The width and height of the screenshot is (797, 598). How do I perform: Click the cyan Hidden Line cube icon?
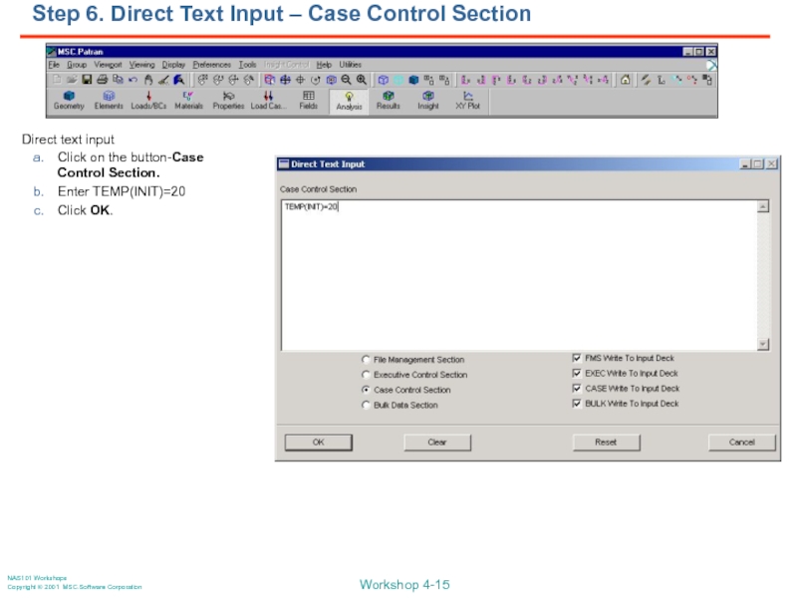tap(398, 80)
